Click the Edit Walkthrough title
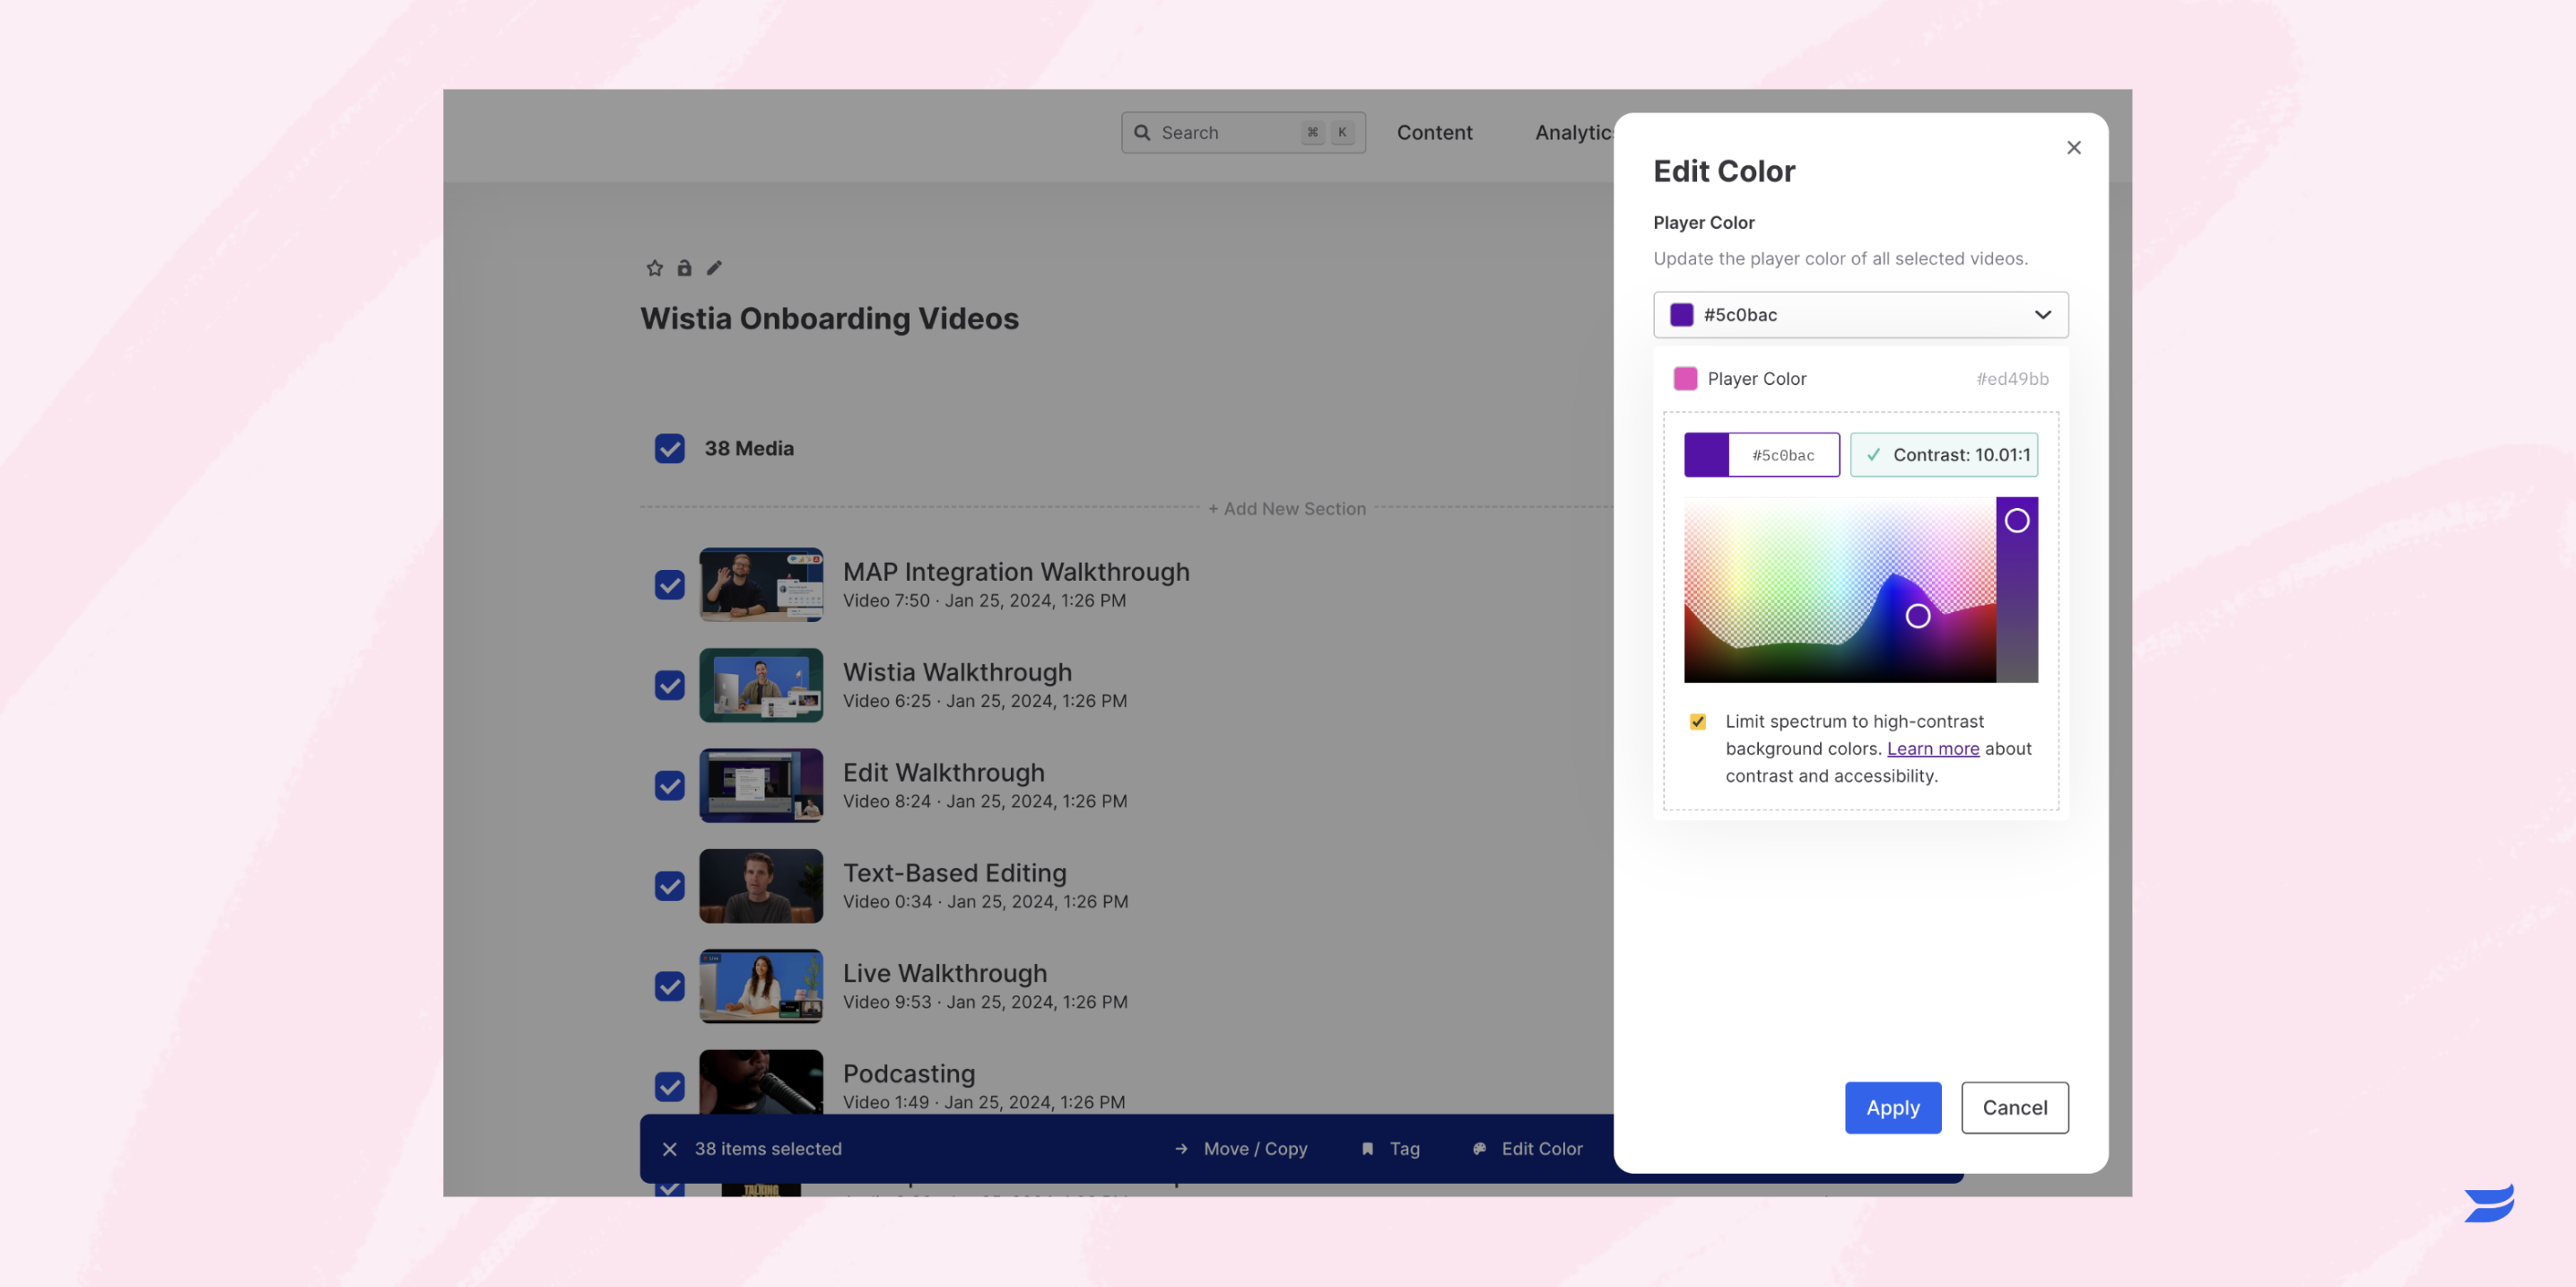The height and width of the screenshot is (1287, 2576). pyautogui.click(x=943, y=773)
